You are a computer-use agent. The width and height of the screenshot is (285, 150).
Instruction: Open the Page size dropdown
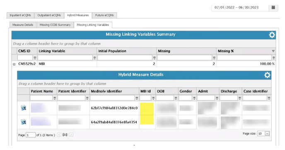click(x=267, y=134)
